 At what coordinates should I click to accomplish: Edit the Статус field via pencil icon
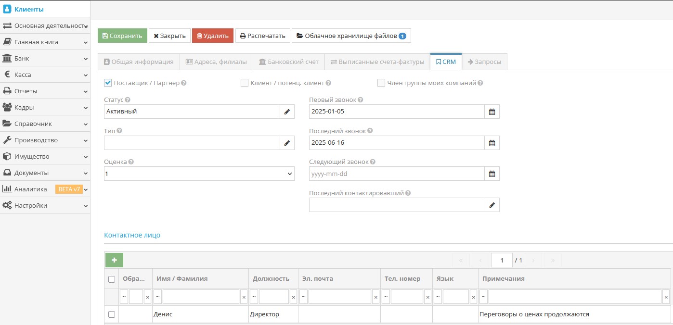(287, 112)
